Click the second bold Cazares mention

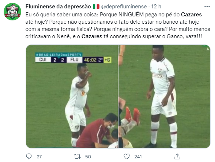point(92,36)
